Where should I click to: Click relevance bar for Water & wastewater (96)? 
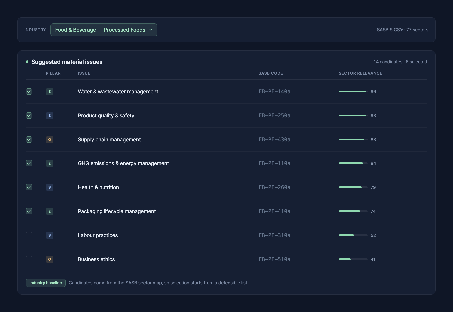click(353, 92)
